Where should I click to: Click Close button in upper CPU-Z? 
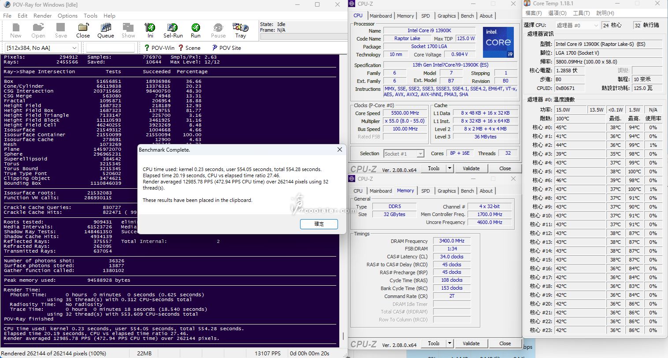click(x=505, y=168)
